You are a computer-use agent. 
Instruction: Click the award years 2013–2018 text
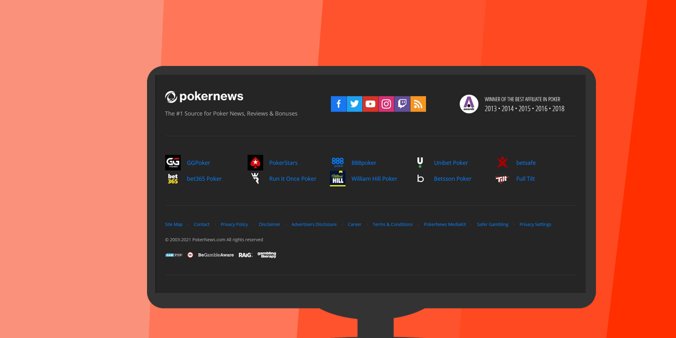click(x=524, y=109)
